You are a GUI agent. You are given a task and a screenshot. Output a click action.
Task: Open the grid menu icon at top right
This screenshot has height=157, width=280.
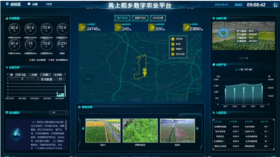click(x=275, y=5)
